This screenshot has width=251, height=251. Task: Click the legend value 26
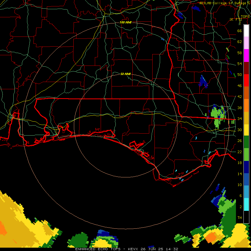(240, 141)
